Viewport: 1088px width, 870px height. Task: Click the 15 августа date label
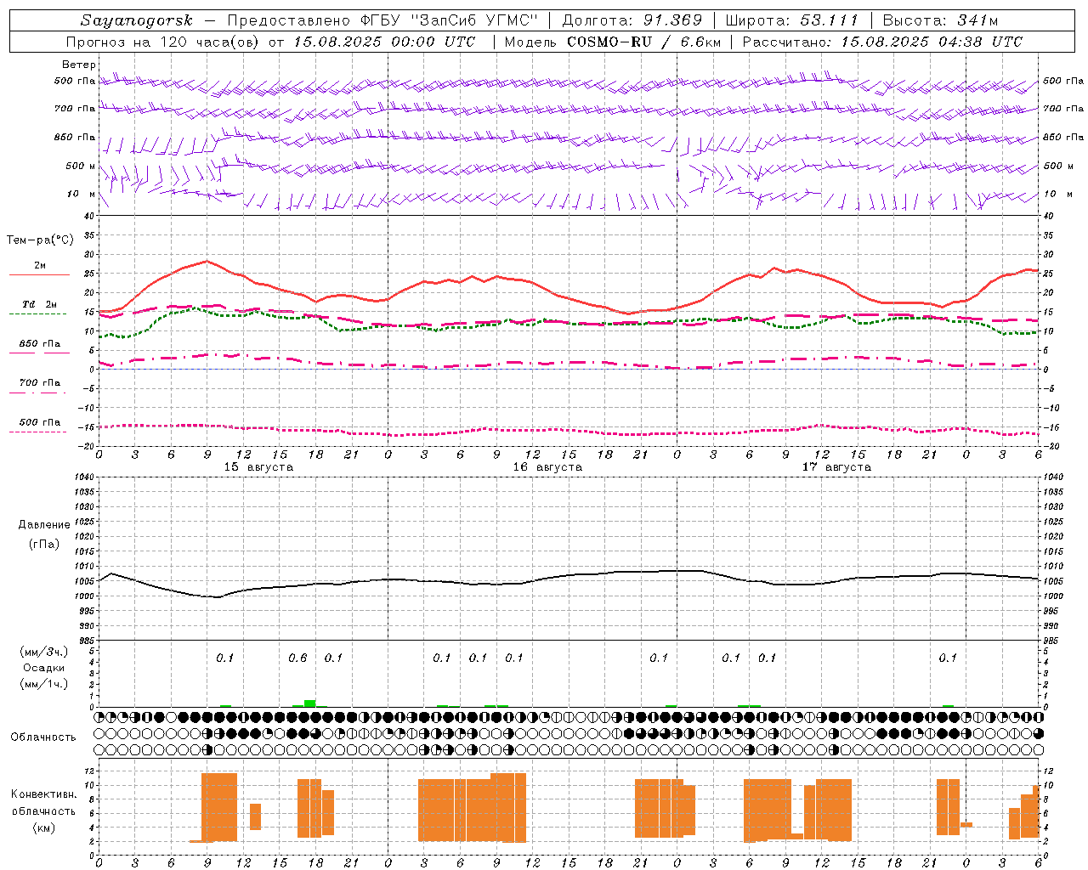click(x=258, y=467)
